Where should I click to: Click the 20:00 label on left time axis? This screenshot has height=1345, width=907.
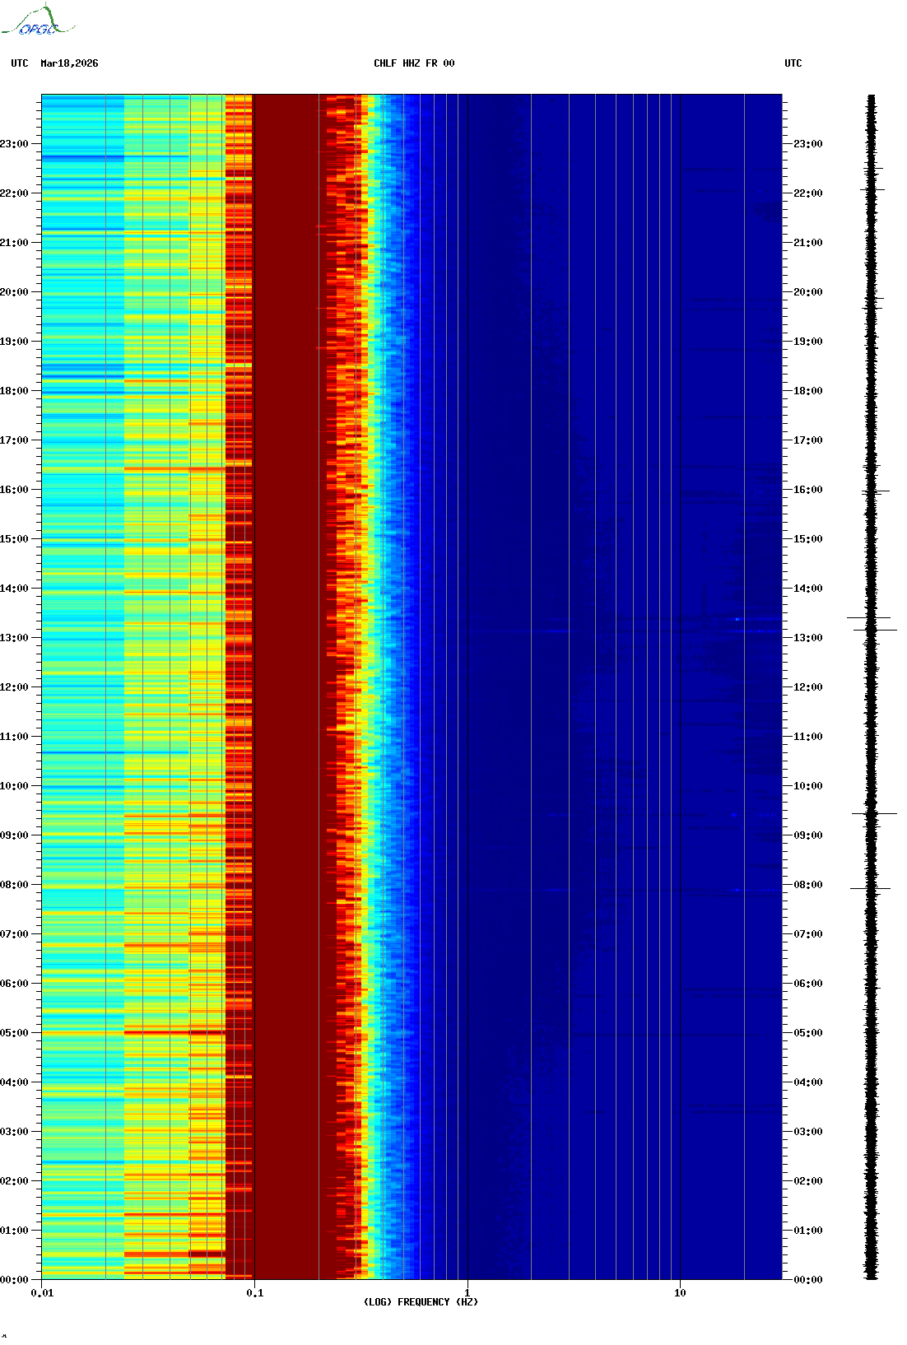(x=14, y=292)
